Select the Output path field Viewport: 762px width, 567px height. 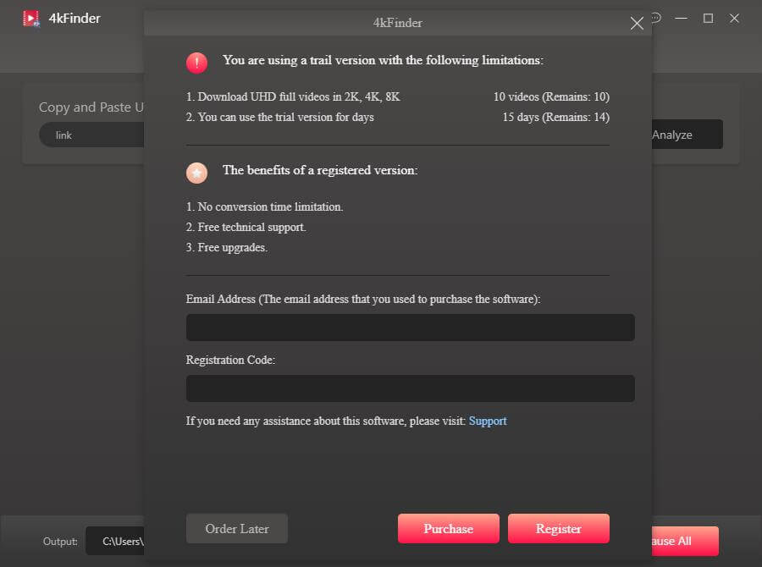tap(115, 541)
